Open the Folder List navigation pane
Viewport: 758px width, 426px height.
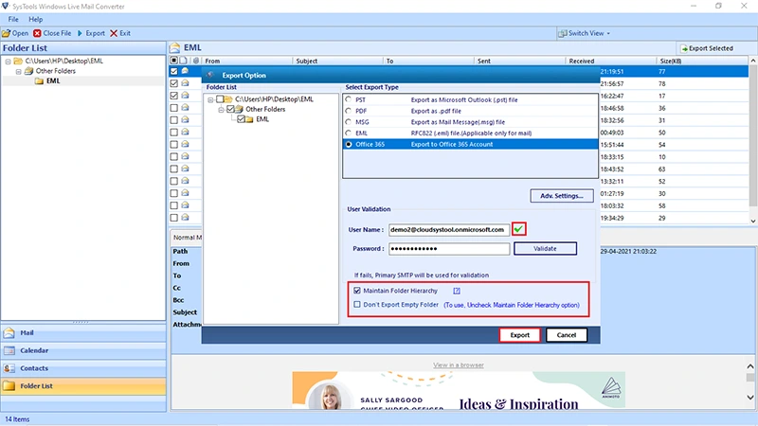click(x=83, y=386)
